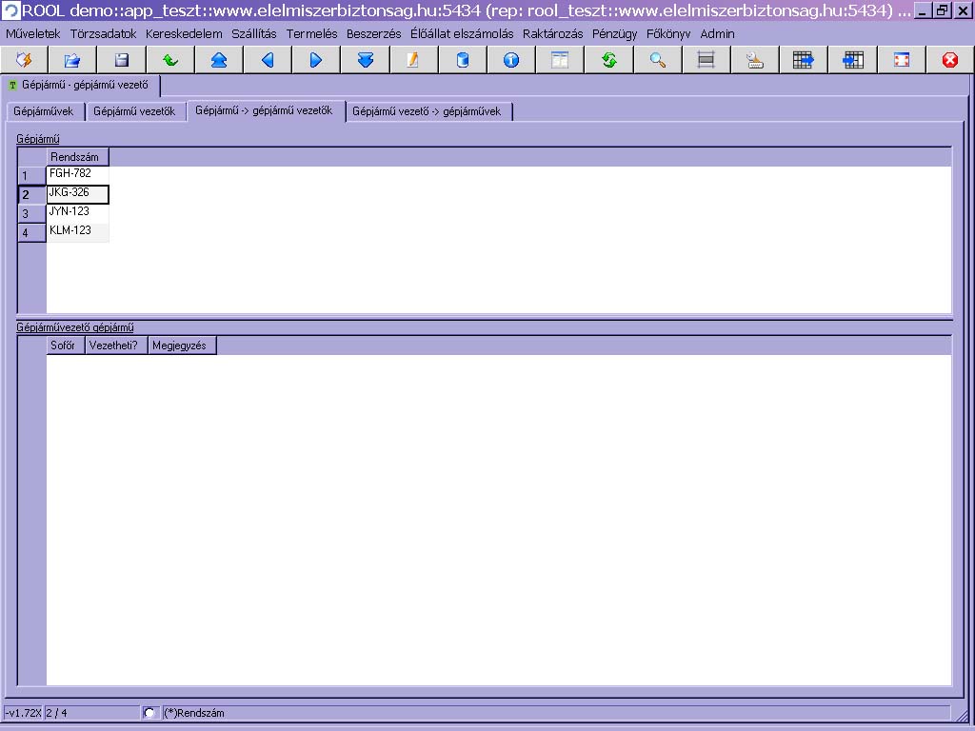This screenshot has width=975, height=731.
Task: Open the Pénzügy menu
Action: point(614,33)
